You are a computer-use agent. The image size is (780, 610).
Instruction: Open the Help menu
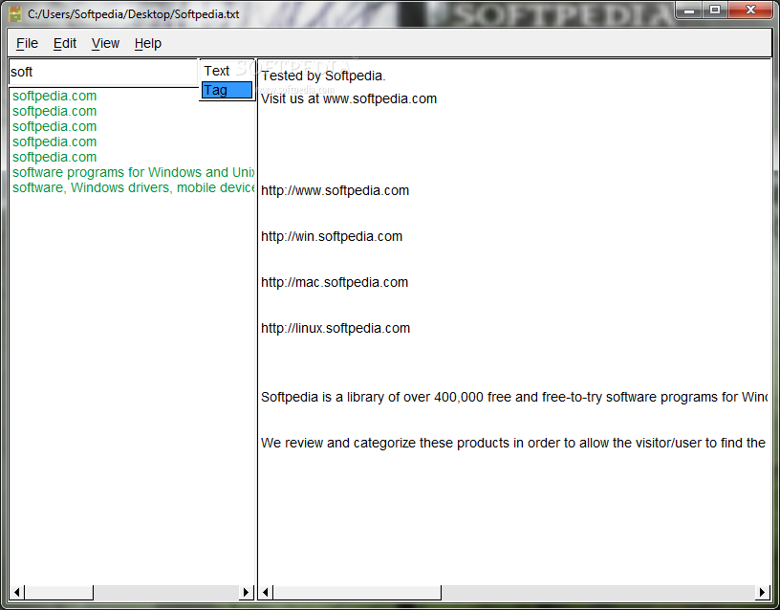tap(148, 43)
